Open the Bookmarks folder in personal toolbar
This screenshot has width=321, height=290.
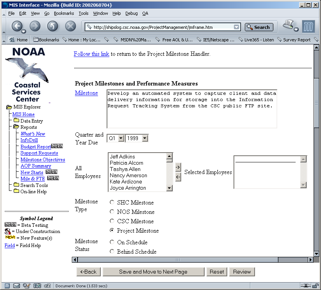(46, 40)
